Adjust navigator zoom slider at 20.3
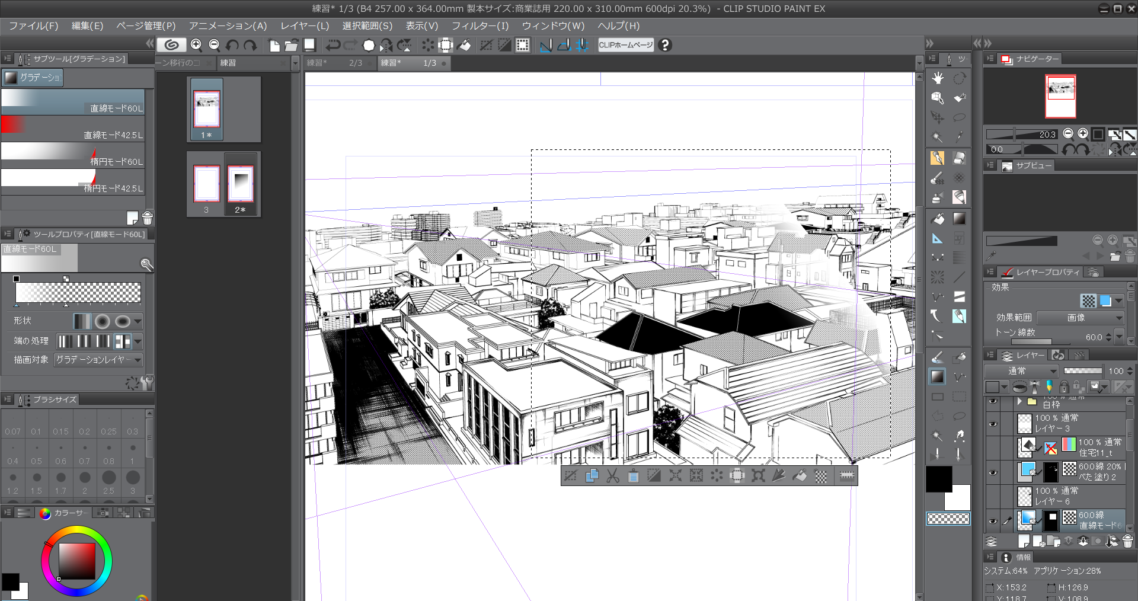Viewport: 1138px width, 601px height. [x=1022, y=135]
